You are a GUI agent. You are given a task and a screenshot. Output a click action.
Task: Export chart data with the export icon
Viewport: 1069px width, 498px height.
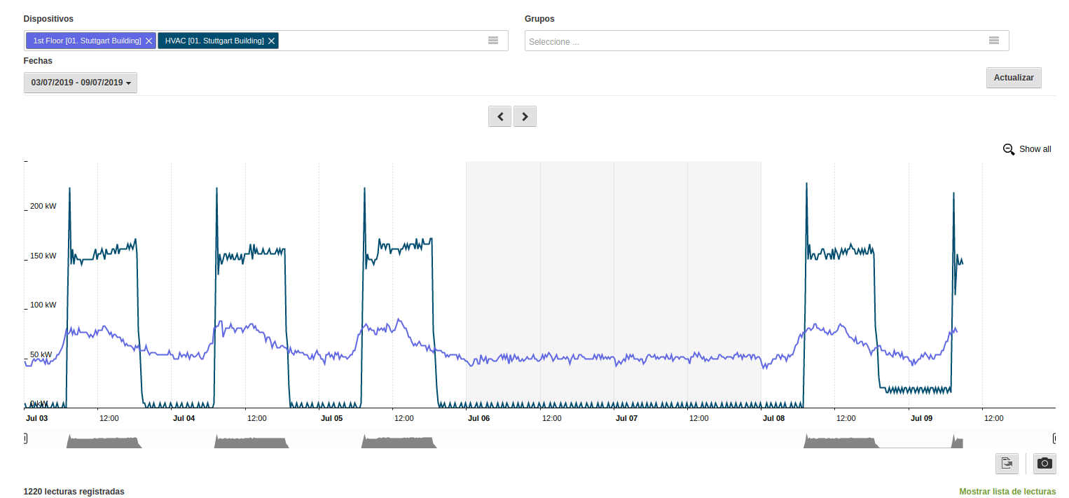(1007, 463)
